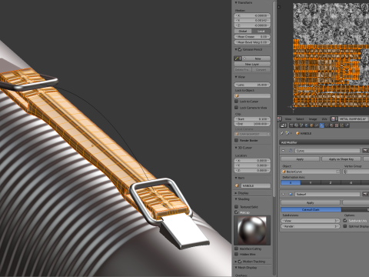Select Catmull-Clark subdivision type
Viewport: 369px width, 277px height.
click(311, 209)
